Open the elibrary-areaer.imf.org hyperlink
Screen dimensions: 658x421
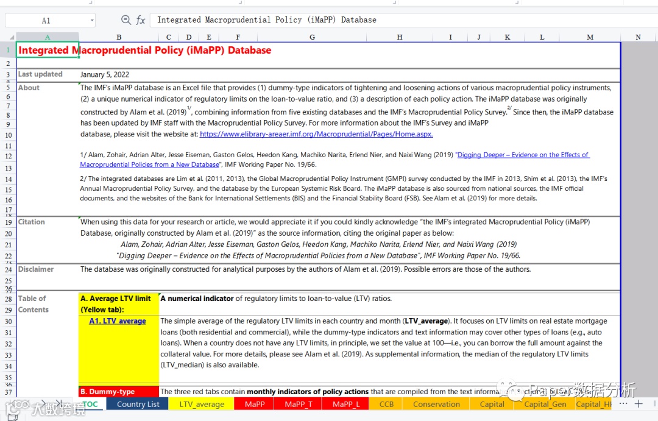[316, 134]
